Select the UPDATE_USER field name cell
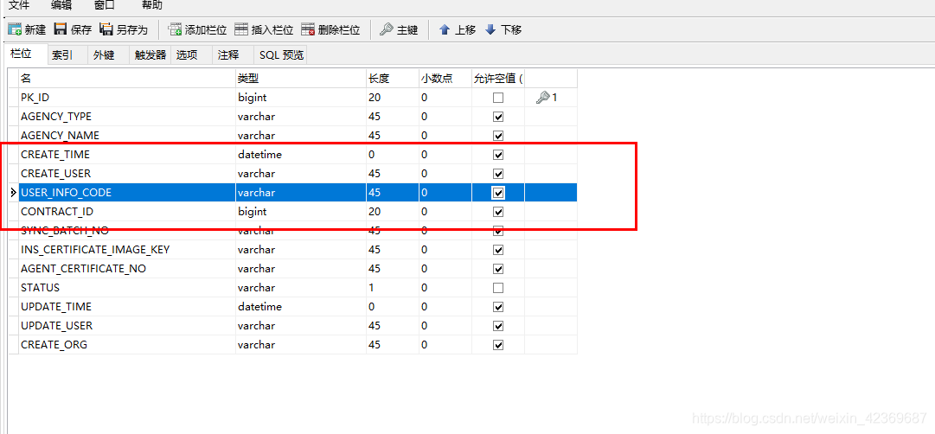The image size is (935, 434). point(127,326)
